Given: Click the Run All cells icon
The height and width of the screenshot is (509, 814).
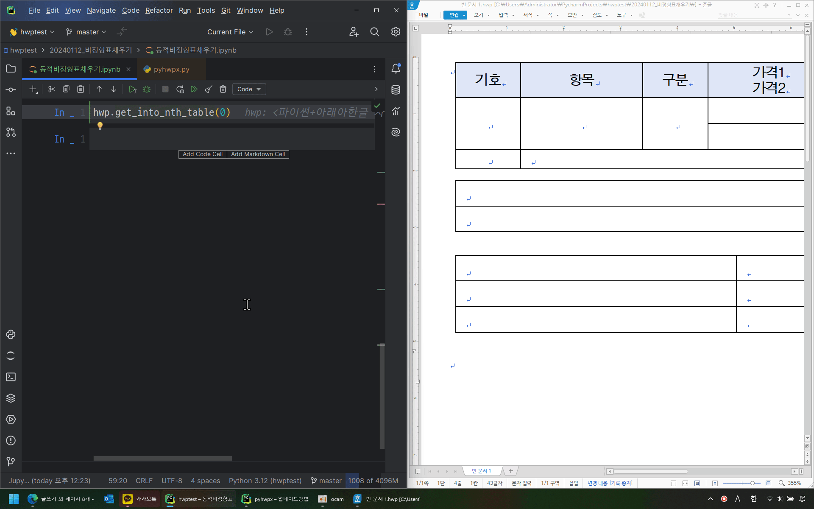Looking at the screenshot, I should point(194,89).
